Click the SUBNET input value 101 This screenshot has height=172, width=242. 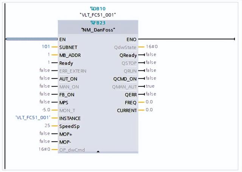pos(46,47)
